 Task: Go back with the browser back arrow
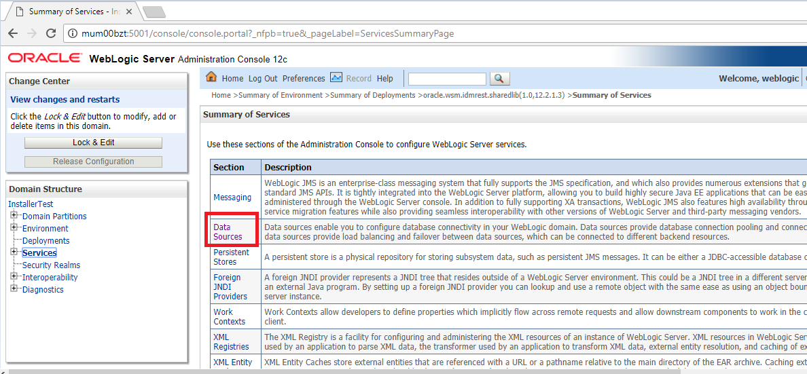tap(13, 33)
